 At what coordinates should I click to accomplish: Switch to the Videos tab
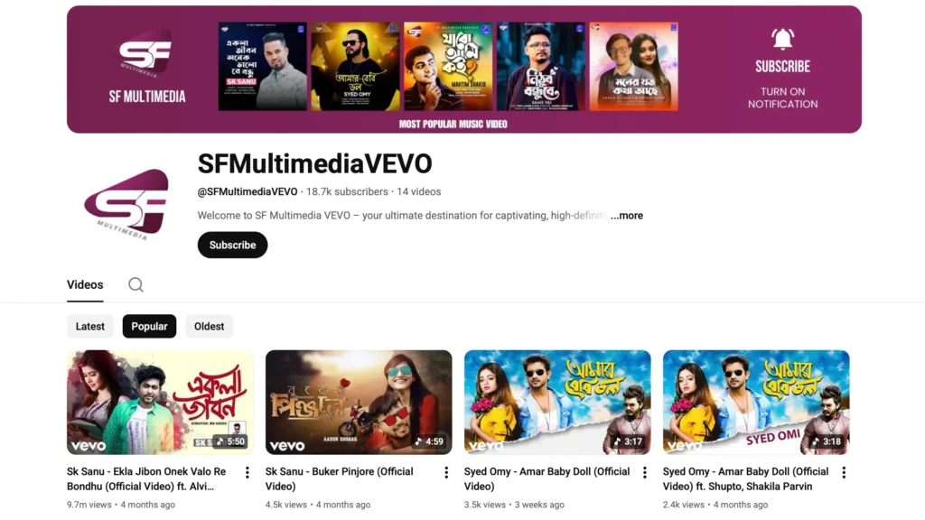85,284
